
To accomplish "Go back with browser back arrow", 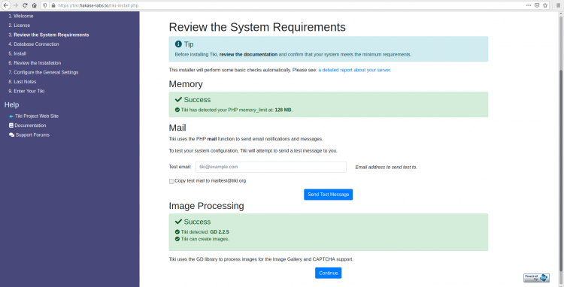I will tap(6, 5).
